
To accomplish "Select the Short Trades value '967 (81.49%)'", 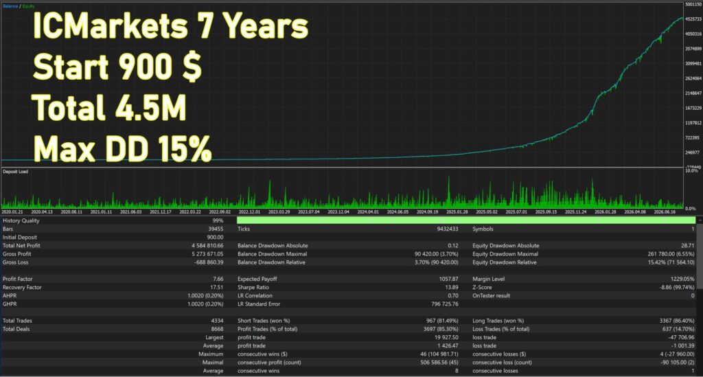I will coord(442,321).
